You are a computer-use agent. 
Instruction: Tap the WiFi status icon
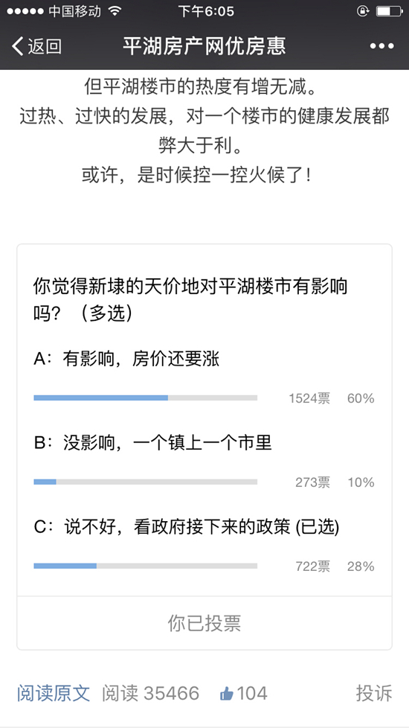coord(114,11)
